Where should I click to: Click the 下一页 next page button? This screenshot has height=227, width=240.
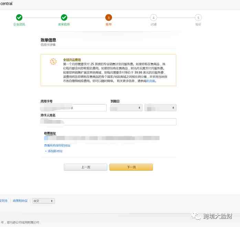pyautogui.click(x=131, y=167)
